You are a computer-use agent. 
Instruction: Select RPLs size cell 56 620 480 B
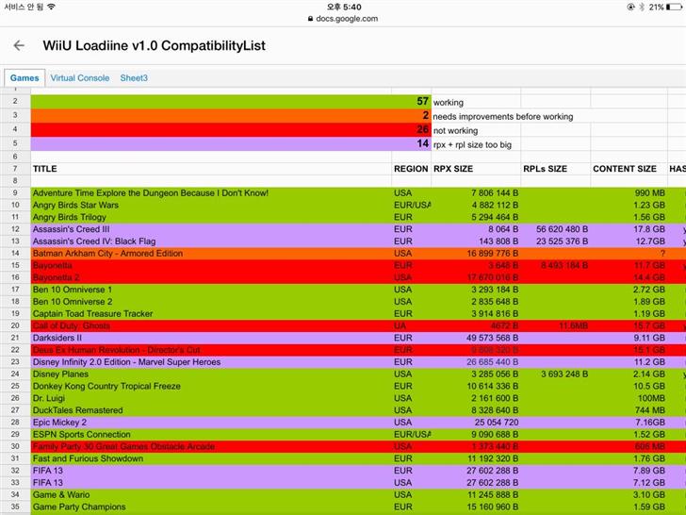point(556,229)
